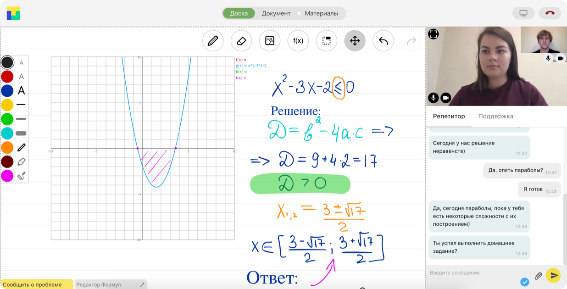Screen dimensions: 567x289
Task: Activate the dashed selection area tool
Action: pyautogui.click(x=327, y=41)
